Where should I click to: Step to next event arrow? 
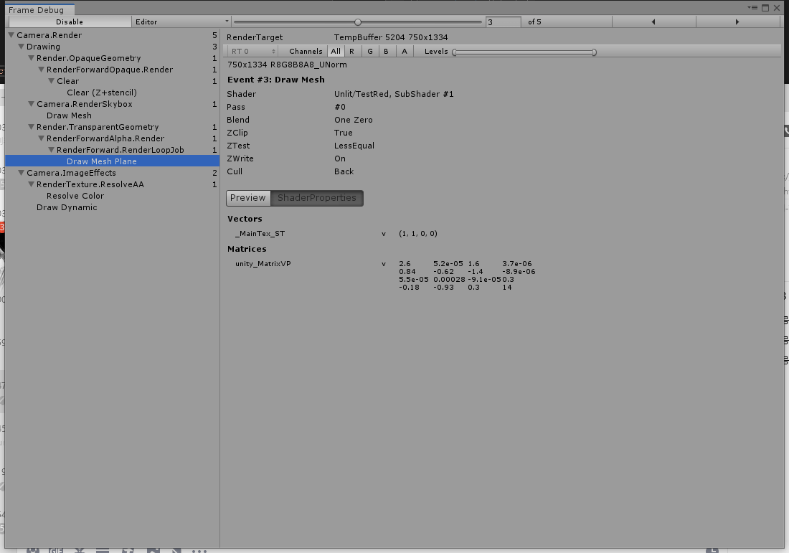coord(737,22)
